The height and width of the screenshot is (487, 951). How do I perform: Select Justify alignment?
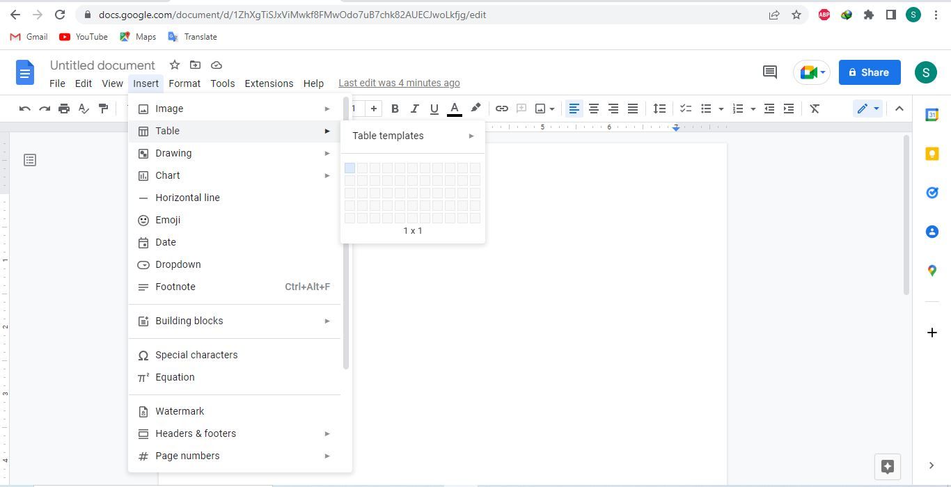click(633, 109)
